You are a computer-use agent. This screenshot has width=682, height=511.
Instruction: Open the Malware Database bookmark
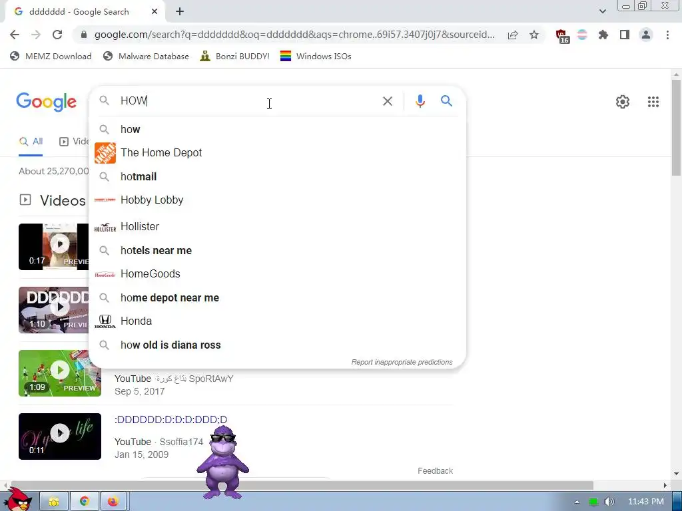(x=146, y=56)
